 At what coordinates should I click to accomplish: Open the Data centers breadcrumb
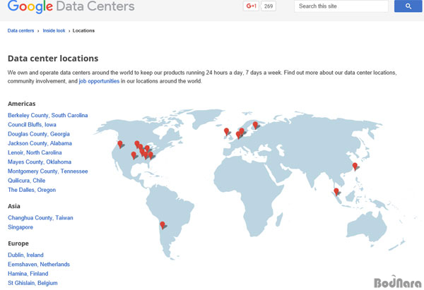pyautogui.click(x=20, y=30)
